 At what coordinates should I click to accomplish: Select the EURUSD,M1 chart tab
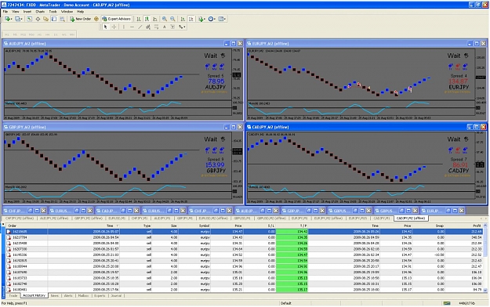point(117,218)
